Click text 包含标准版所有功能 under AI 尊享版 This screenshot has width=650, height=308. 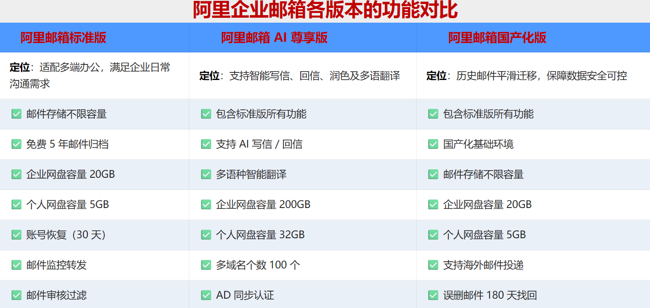261,114
